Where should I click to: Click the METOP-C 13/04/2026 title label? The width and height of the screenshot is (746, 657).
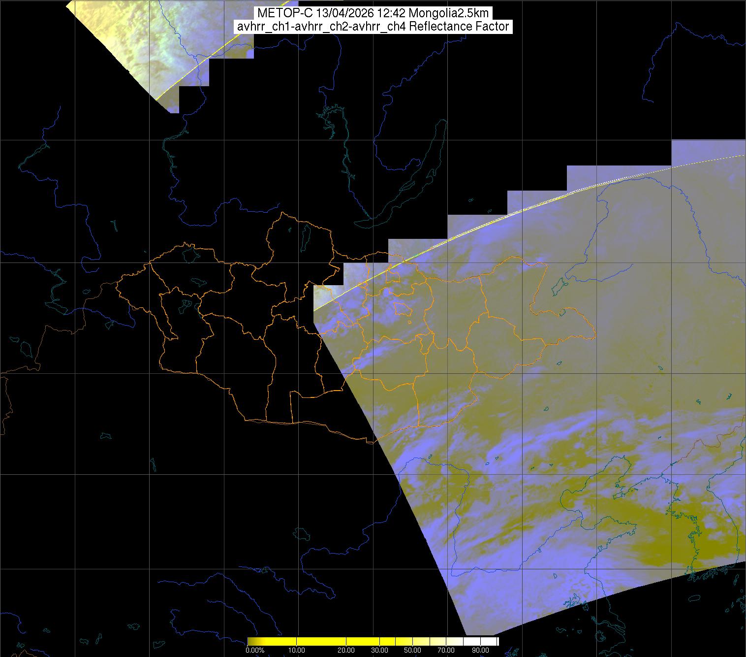pyautogui.click(x=373, y=13)
